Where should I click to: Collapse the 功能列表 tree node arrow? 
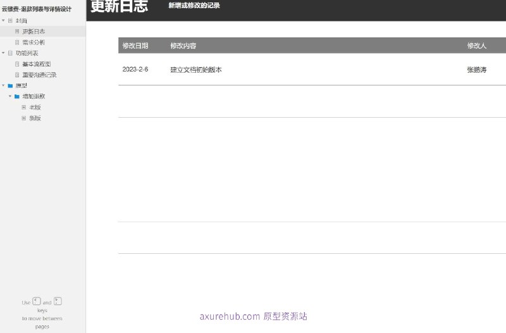3,53
